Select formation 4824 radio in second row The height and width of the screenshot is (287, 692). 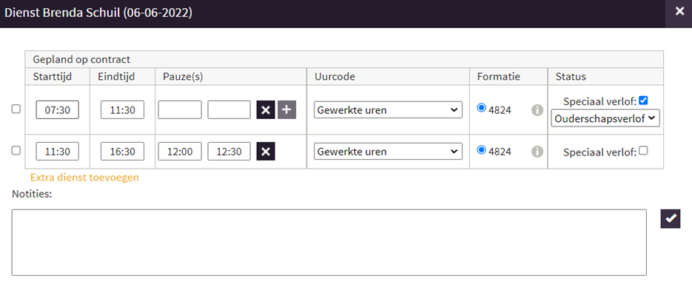482,150
